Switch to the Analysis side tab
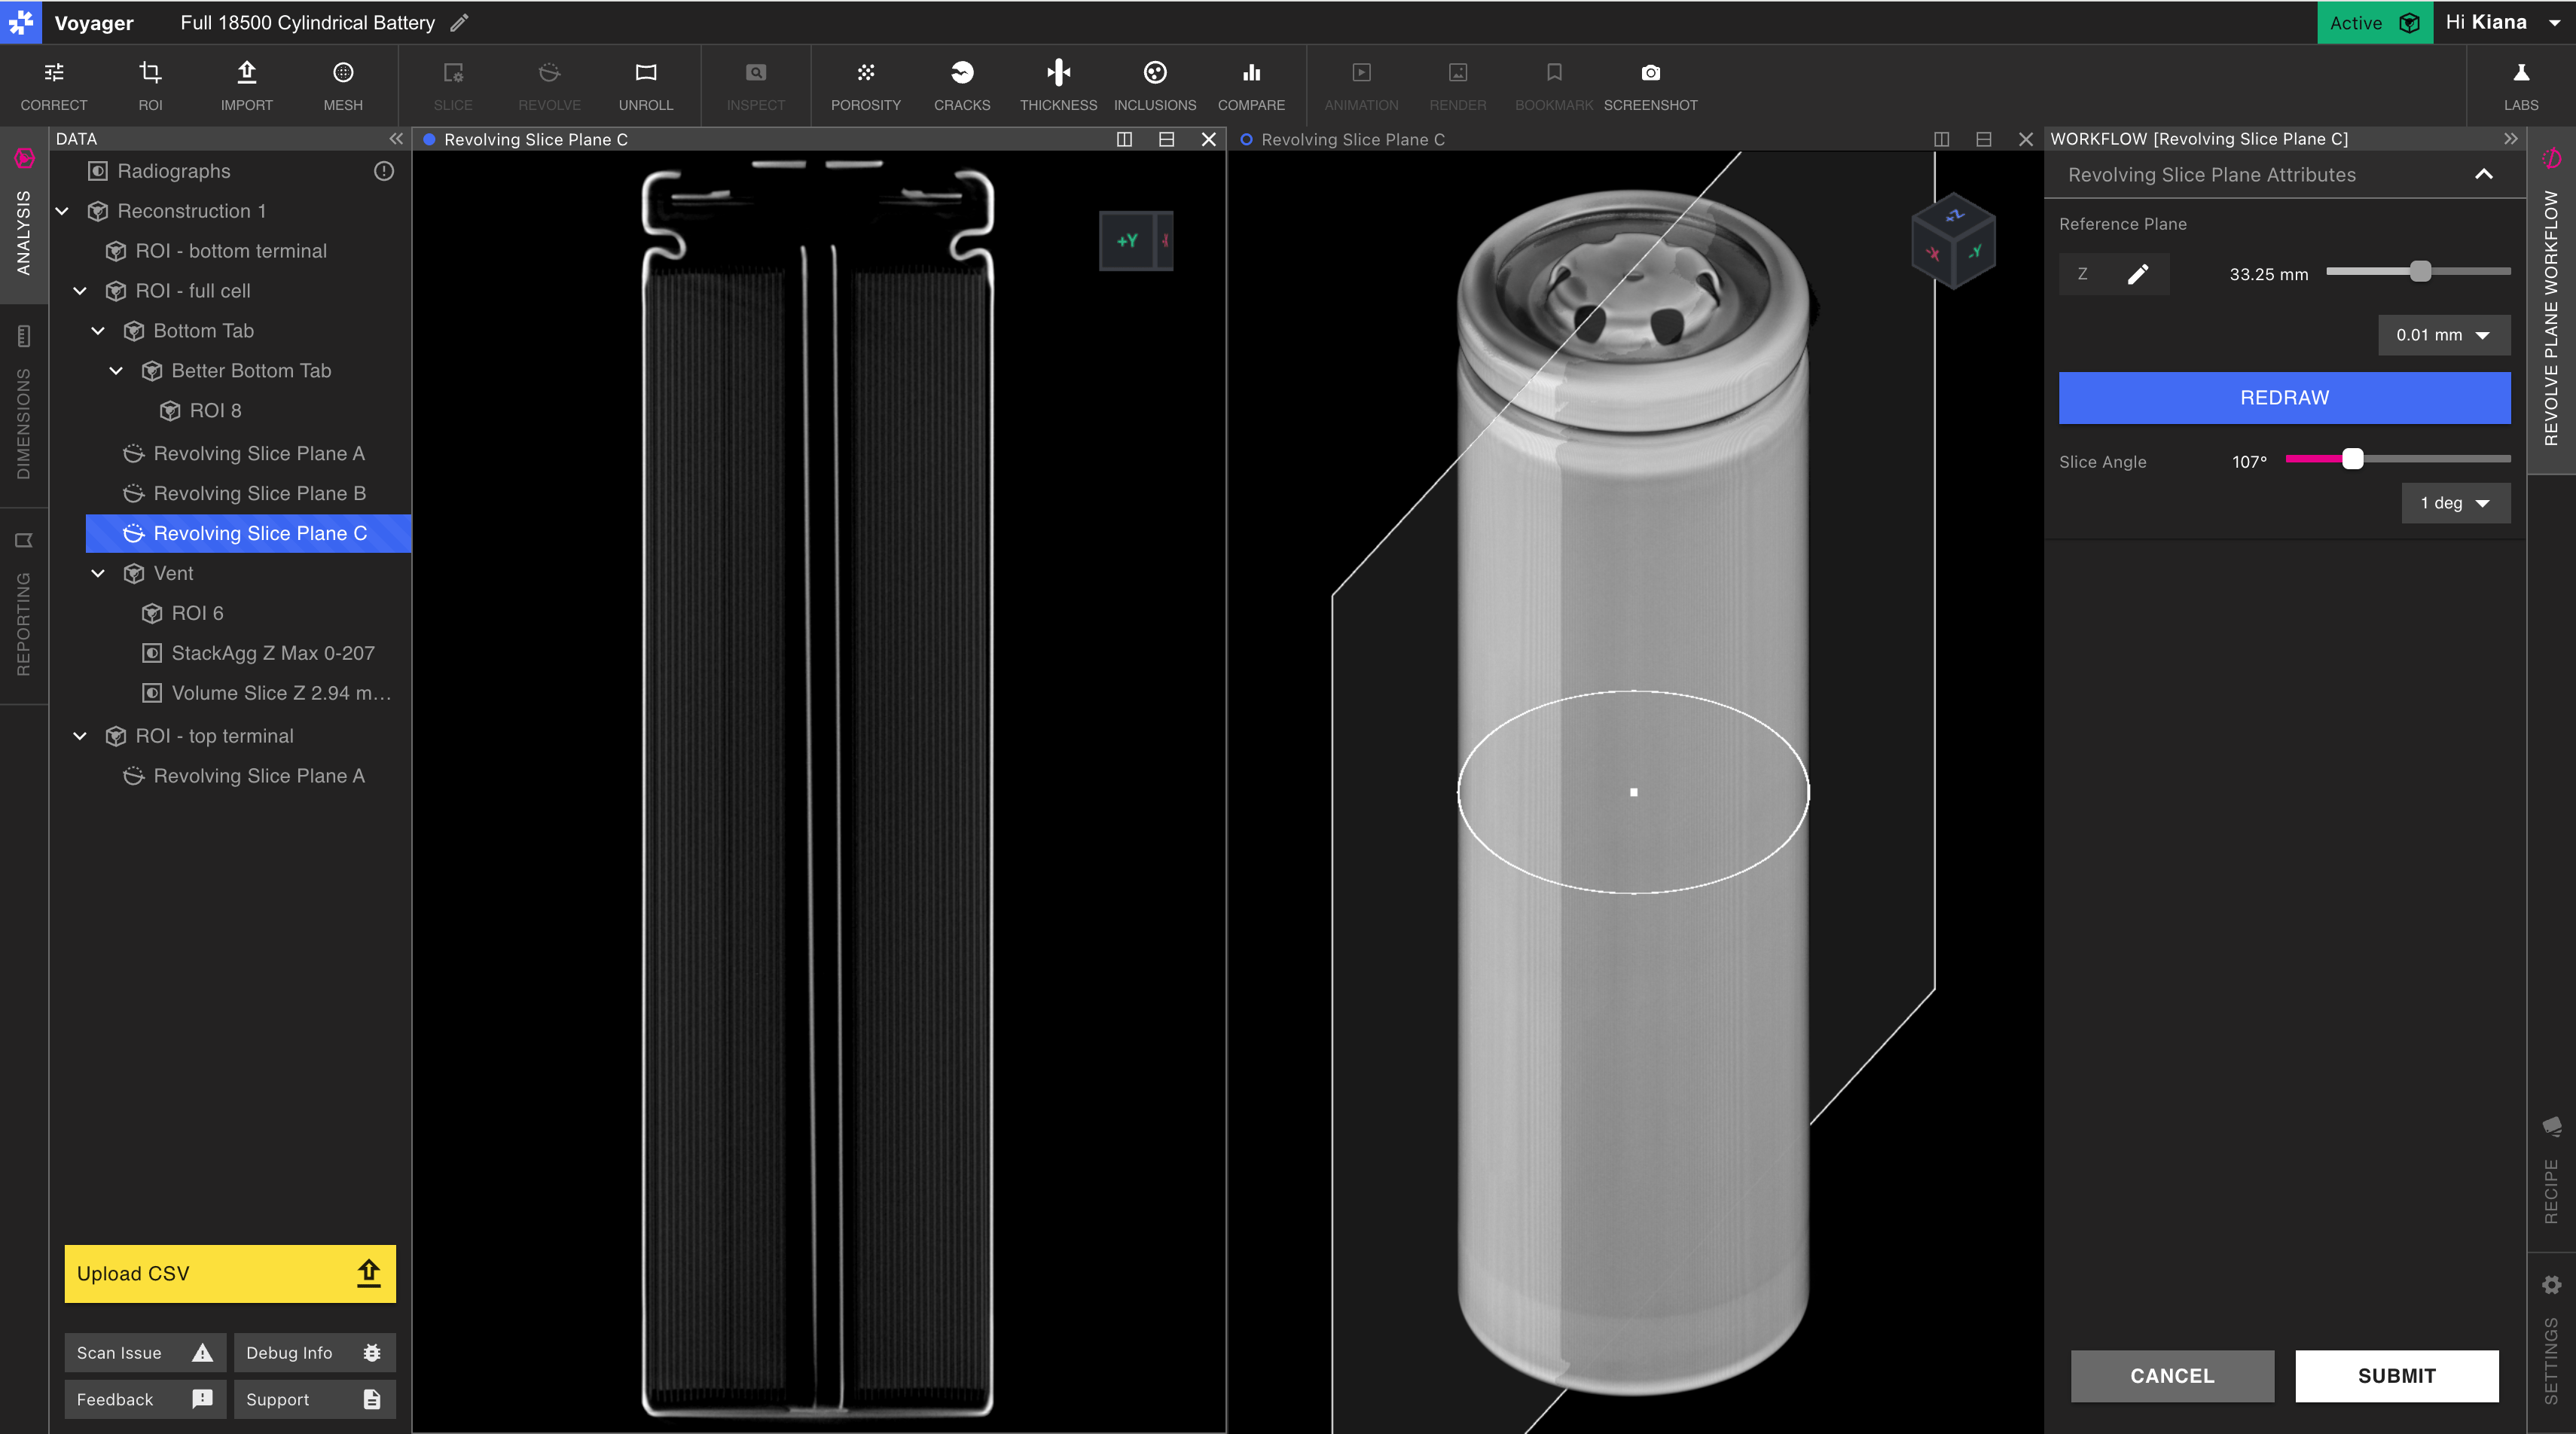 (x=24, y=214)
